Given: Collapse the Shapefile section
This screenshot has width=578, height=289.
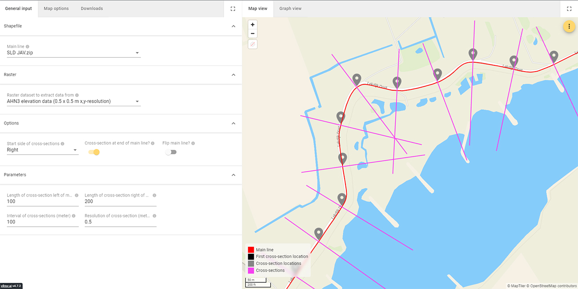Looking at the screenshot, I should [233, 26].
